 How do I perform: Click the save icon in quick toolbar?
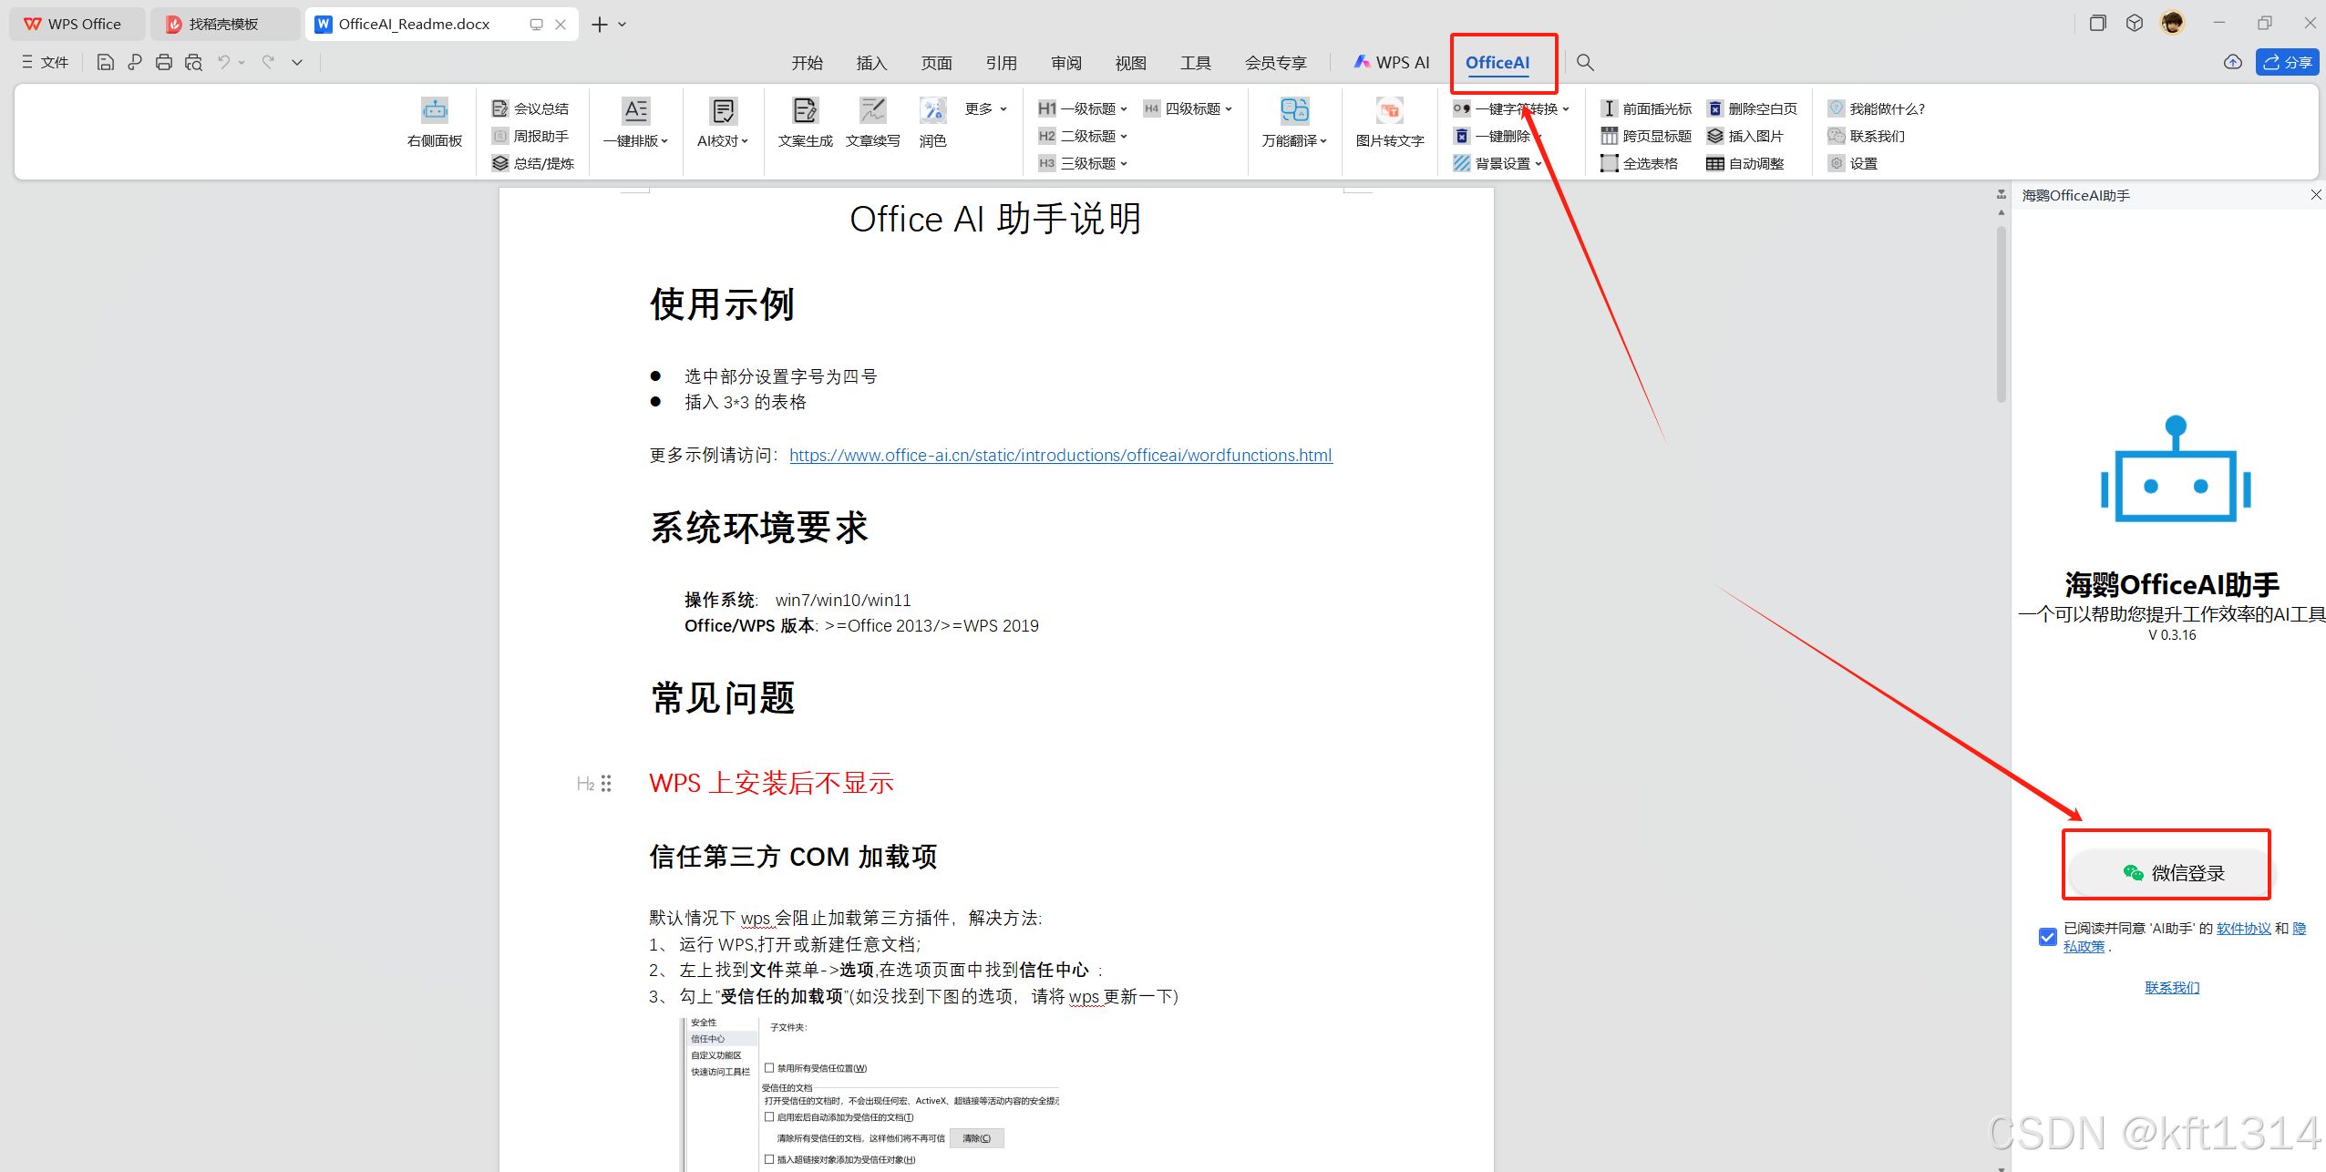click(106, 62)
